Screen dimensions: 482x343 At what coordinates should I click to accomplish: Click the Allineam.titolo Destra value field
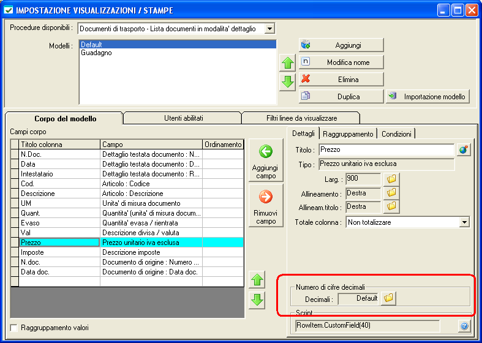[363, 206]
